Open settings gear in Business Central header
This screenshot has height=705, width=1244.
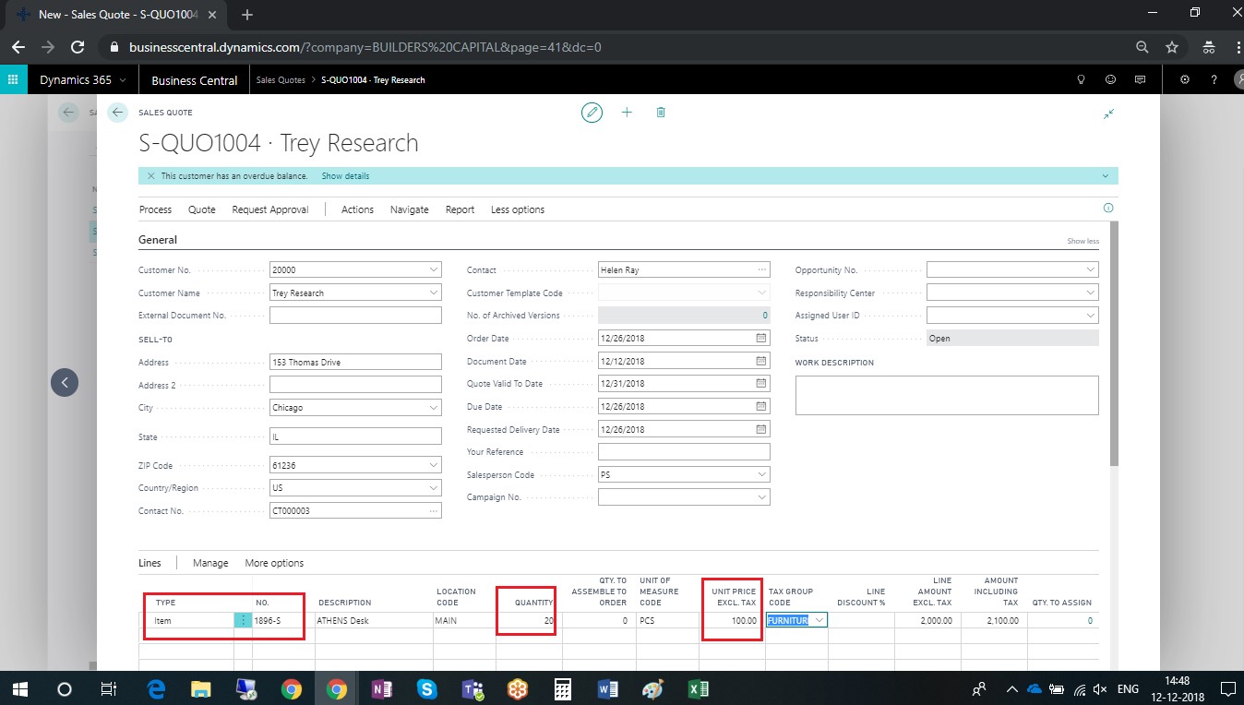(1185, 80)
